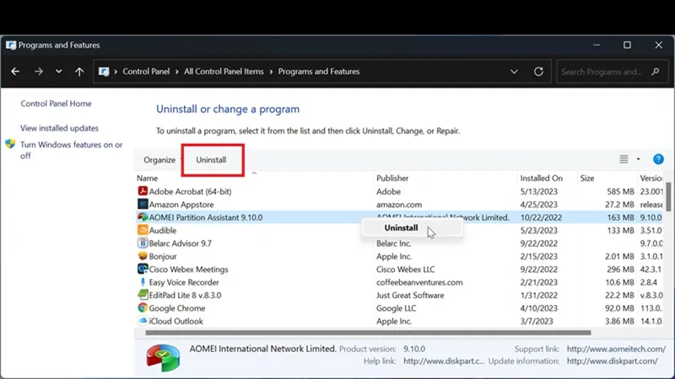The height and width of the screenshot is (379, 675).
Task: Open the Organize dropdown menu
Action: (160, 160)
